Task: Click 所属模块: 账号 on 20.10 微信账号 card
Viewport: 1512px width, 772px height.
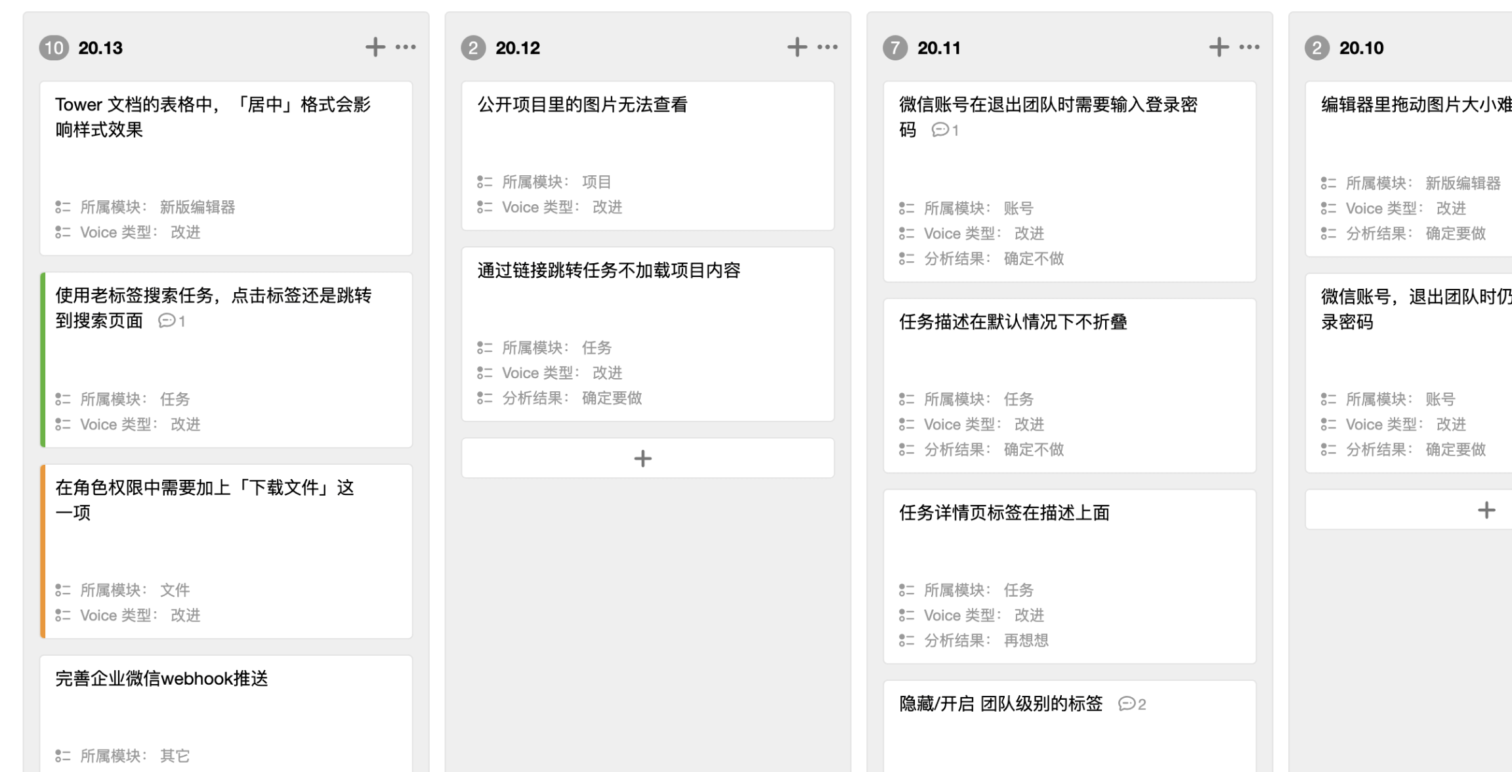Action: (x=1389, y=399)
